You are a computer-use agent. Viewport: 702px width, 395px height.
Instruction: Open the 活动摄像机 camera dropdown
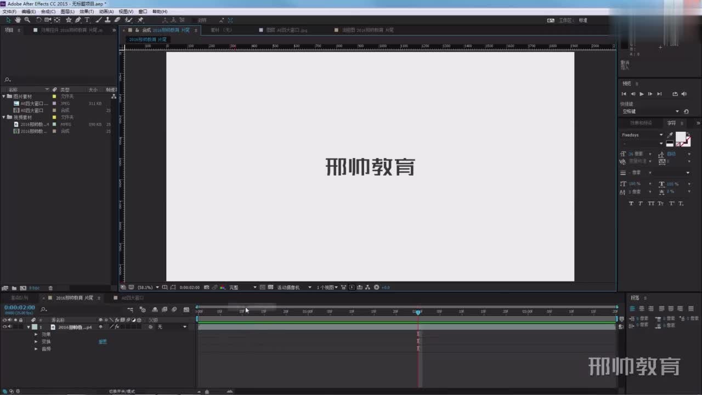tap(294, 287)
